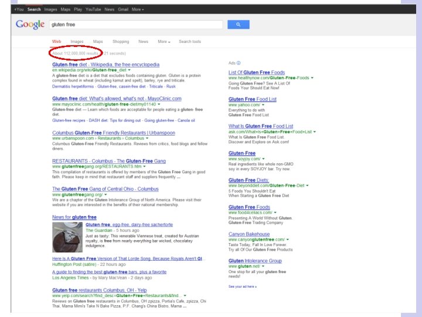The width and height of the screenshot is (422, 317).
Task: Open What Is Gluten Free Food List ad
Action: pos(261,126)
